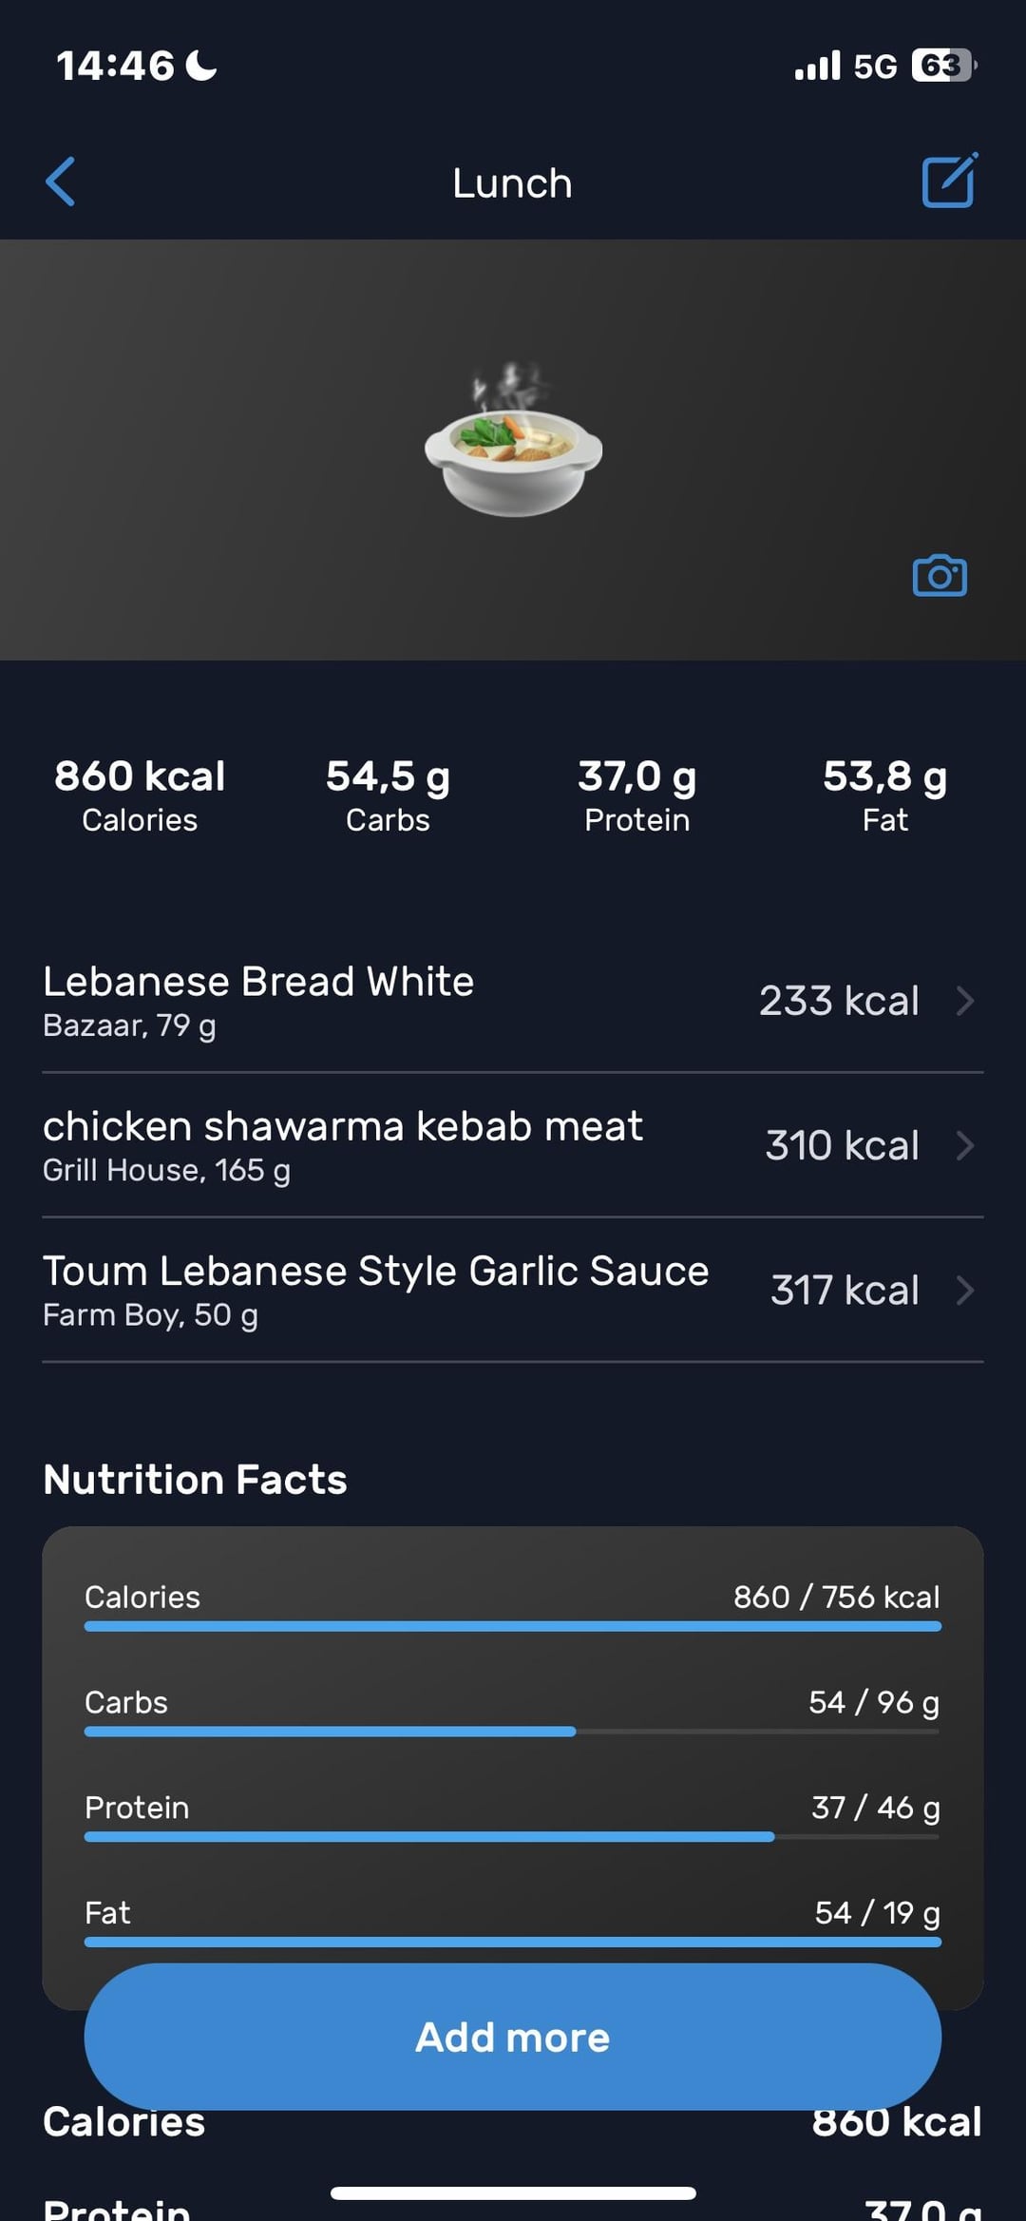Tap the Protein progress bar
1026x2221 pixels.
click(513, 1837)
